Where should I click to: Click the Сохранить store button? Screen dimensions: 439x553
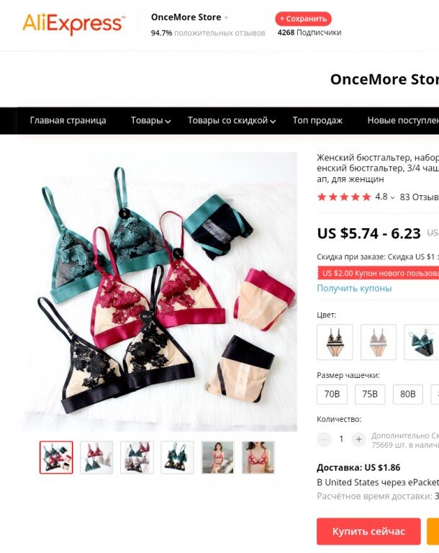303,19
